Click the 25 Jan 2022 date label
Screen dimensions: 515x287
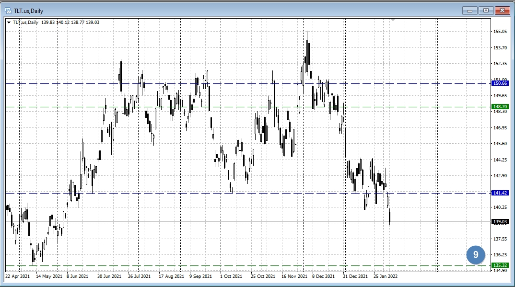[x=385, y=276]
